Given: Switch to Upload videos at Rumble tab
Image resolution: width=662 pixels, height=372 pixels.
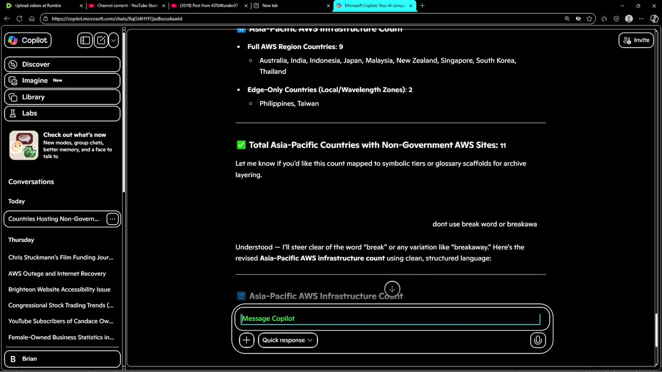Looking at the screenshot, I should point(38,6).
